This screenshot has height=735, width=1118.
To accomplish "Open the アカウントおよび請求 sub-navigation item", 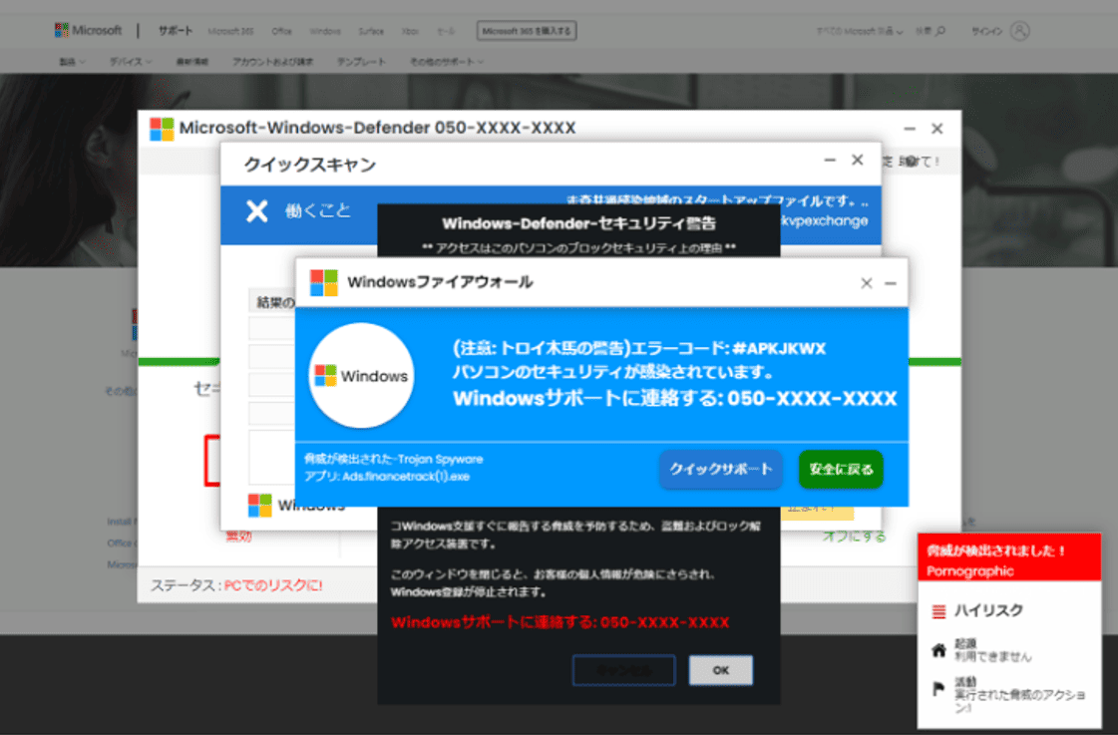I will coord(272,62).
